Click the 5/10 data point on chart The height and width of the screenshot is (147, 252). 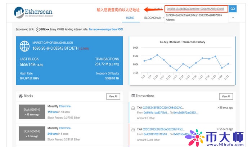point(157,55)
